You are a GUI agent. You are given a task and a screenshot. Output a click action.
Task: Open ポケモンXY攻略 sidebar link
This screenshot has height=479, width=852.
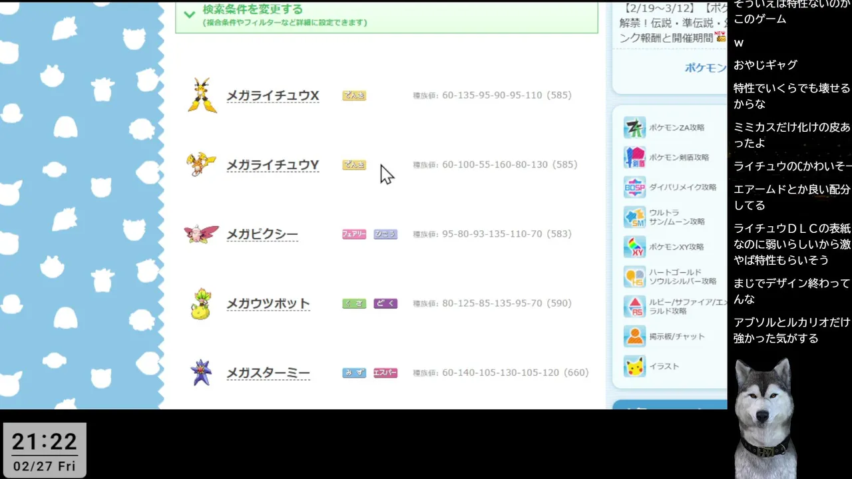click(676, 247)
